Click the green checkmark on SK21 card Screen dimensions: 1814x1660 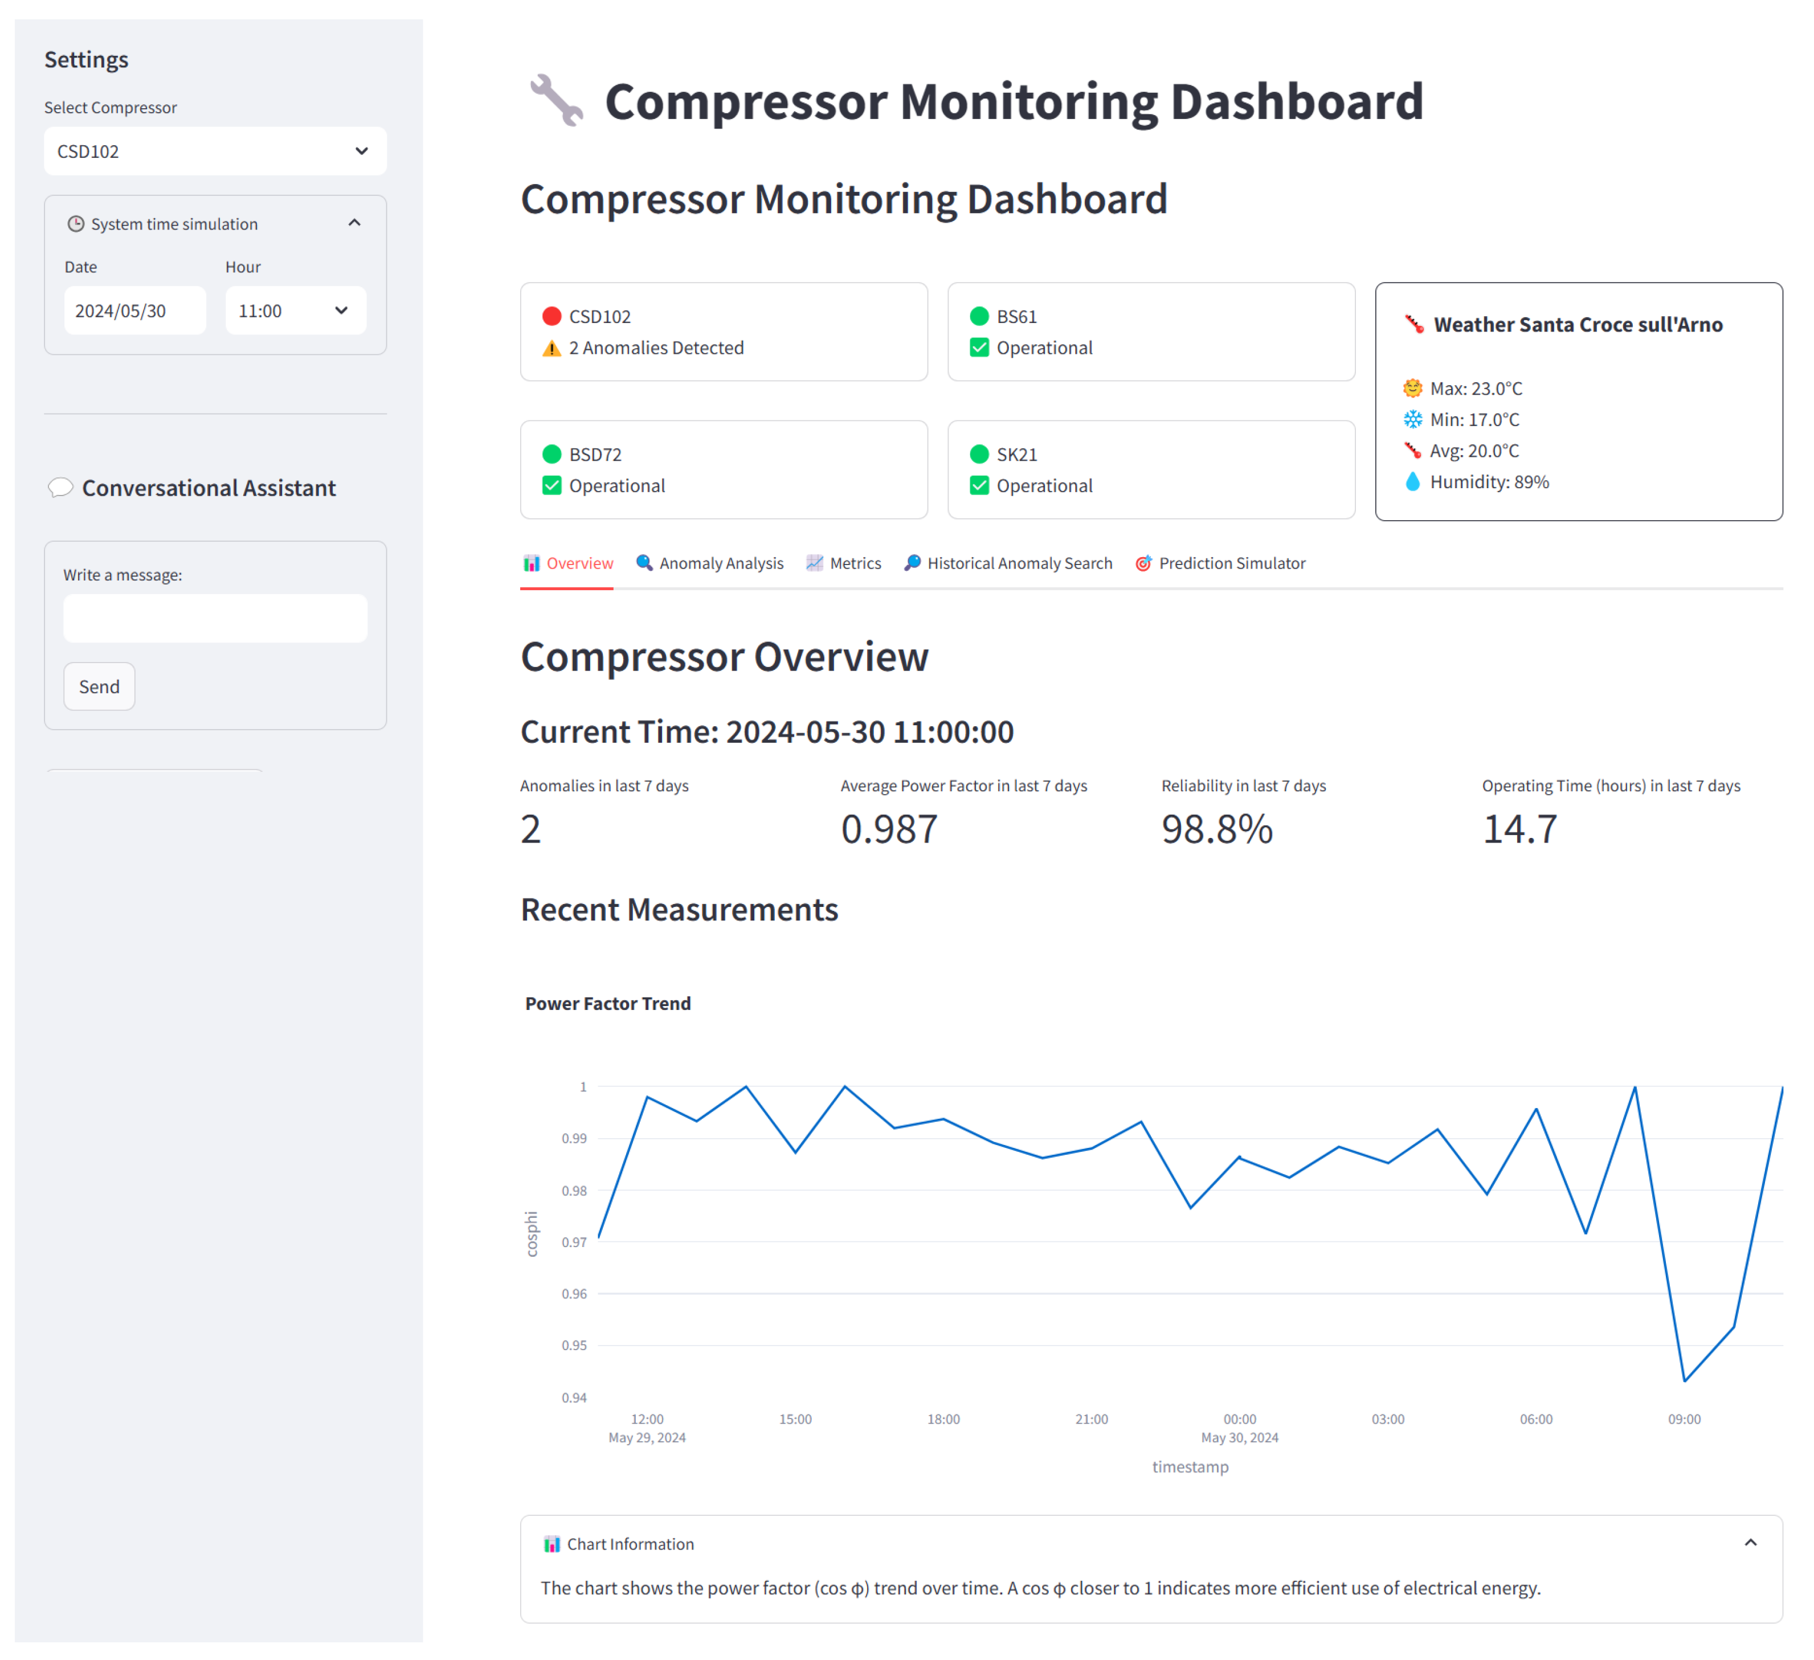pyautogui.click(x=980, y=486)
